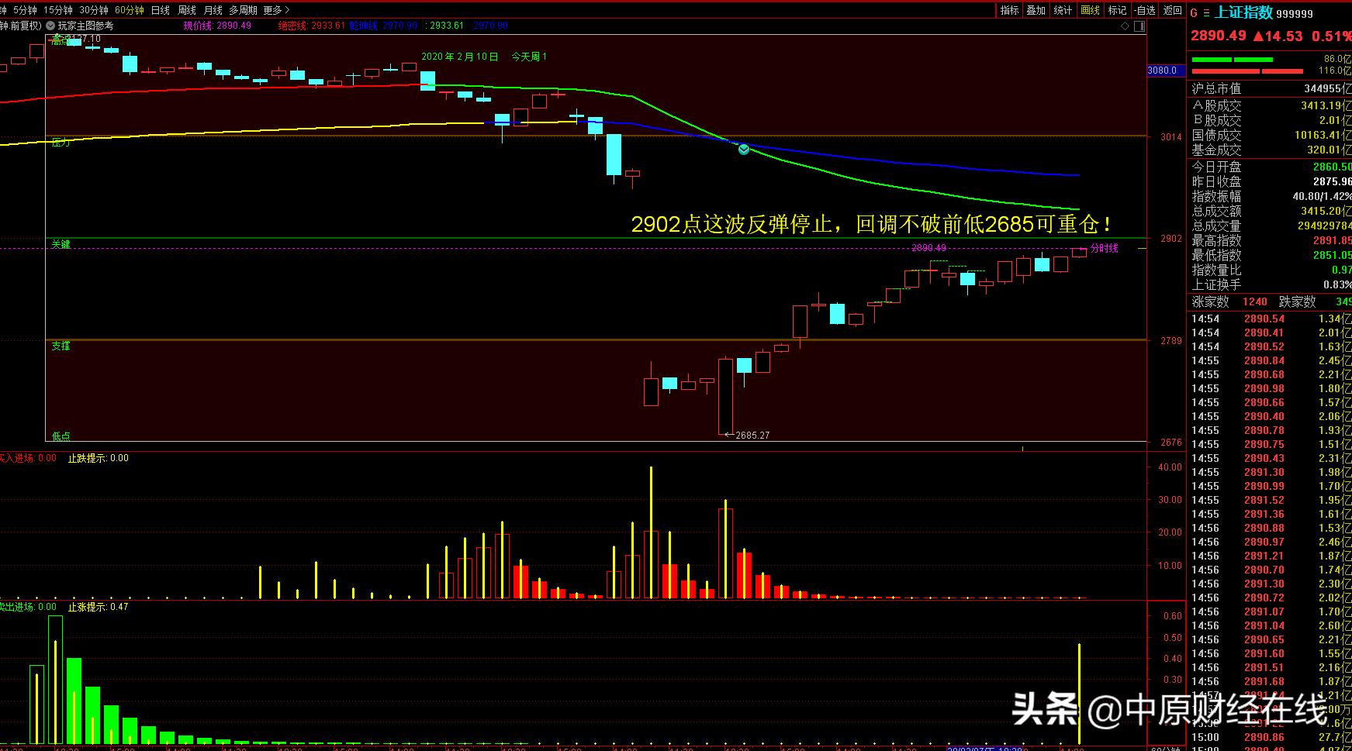Click the 2890.49 current index price
1352x751 pixels.
click(x=1219, y=36)
